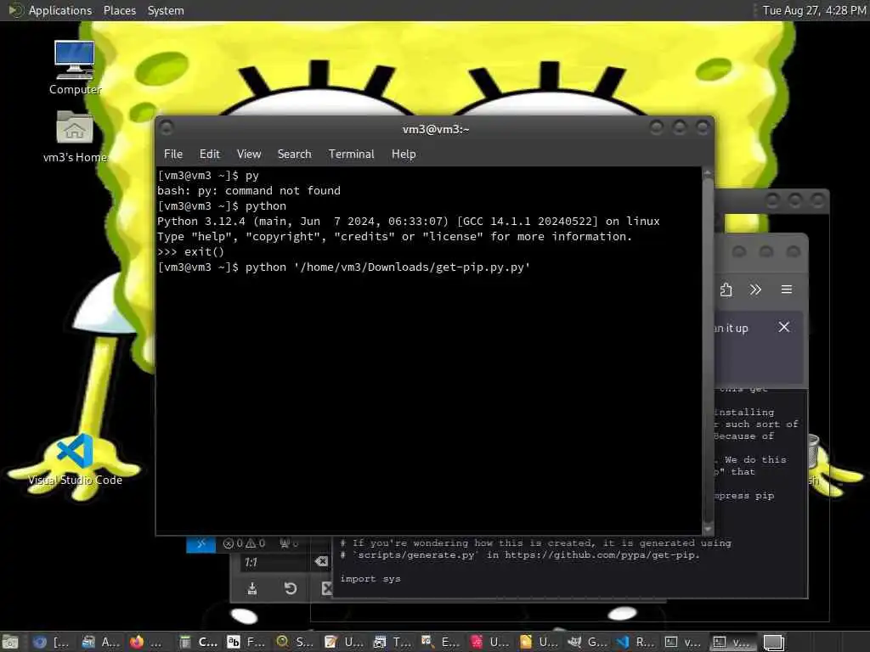Click the overflow chevrons icon in browser toolbar
This screenshot has height=652, width=870.
coord(755,289)
